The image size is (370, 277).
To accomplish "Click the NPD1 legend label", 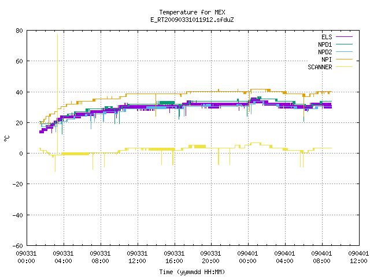I will coord(325,44).
